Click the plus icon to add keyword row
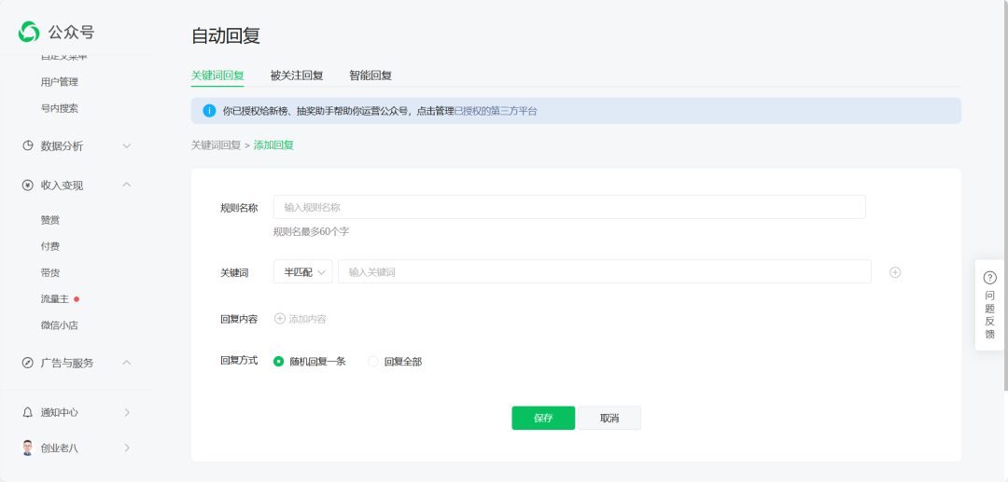 tap(895, 272)
